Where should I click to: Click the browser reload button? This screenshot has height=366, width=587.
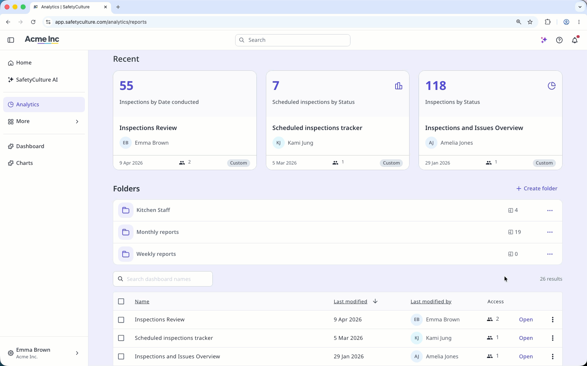click(x=33, y=22)
